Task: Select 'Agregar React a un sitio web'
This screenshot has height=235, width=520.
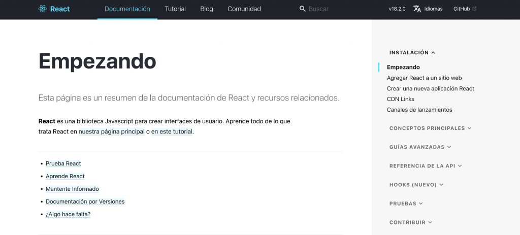Action: click(424, 78)
